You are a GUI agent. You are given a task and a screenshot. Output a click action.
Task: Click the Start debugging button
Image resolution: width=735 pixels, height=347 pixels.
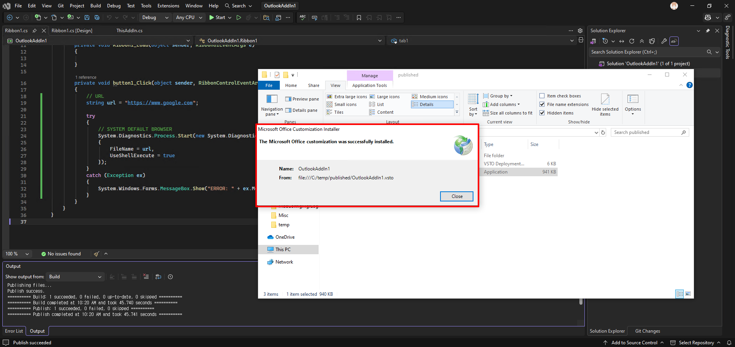(x=217, y=17)
